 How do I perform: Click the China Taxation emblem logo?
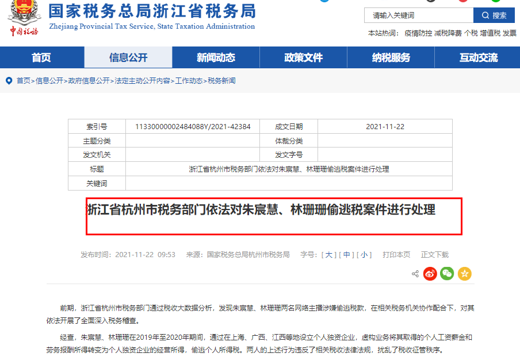(x=24, y=17)
